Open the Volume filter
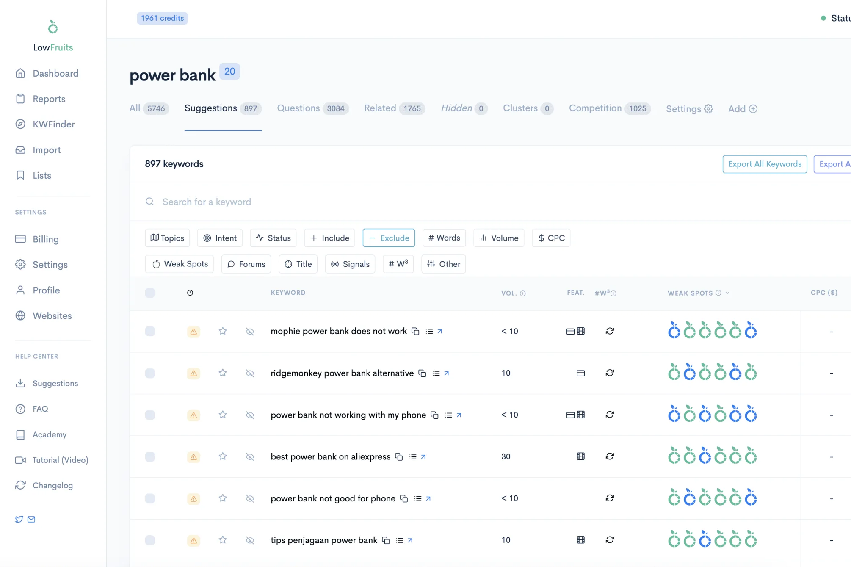 499,238
